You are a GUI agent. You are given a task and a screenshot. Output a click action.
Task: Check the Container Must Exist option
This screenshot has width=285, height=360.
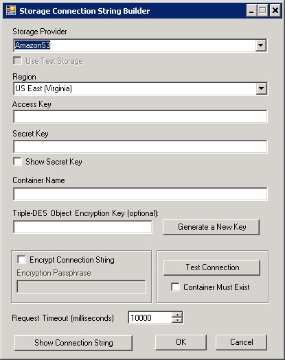tap(175, 287)
